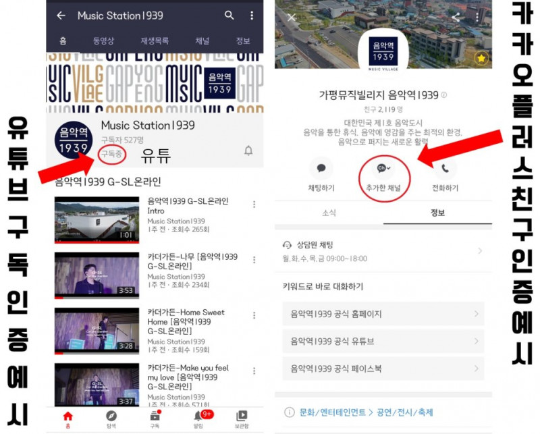Play the Make you feel my love thumbnail
The height and width of the screenshot is (434, 540).
(97, 385)
